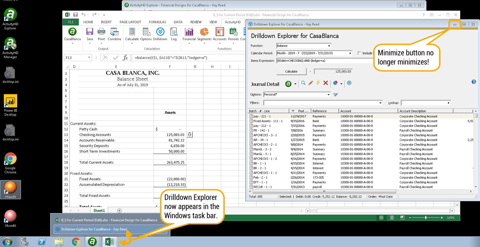Screen dimensions: 480x247
Task: Open the Power BI Desktop desktop shortcut
Action: click(11, 105)
